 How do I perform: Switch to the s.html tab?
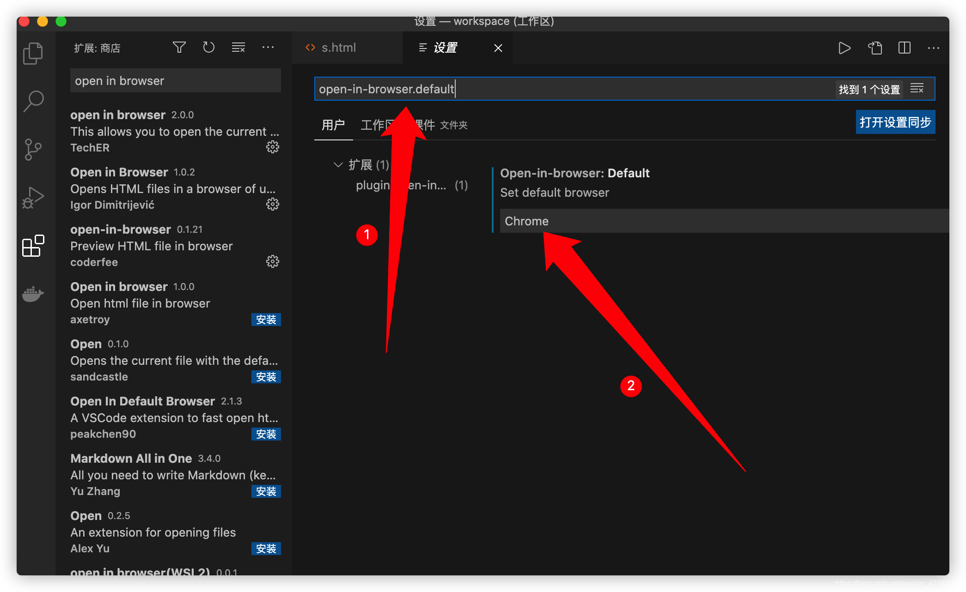point(339,48)
